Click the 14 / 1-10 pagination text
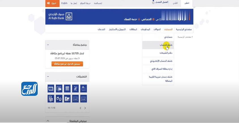This screenshot has height=123, width=239. (x=51, y=108)
